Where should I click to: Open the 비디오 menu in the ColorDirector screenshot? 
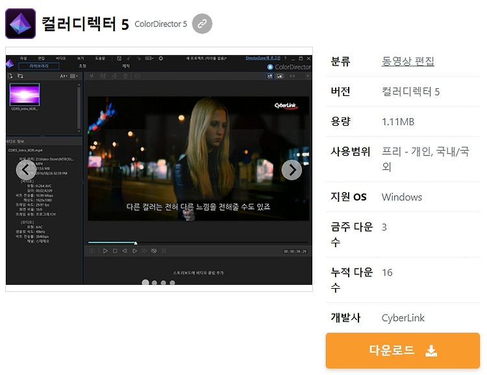(x=60, y=58)
